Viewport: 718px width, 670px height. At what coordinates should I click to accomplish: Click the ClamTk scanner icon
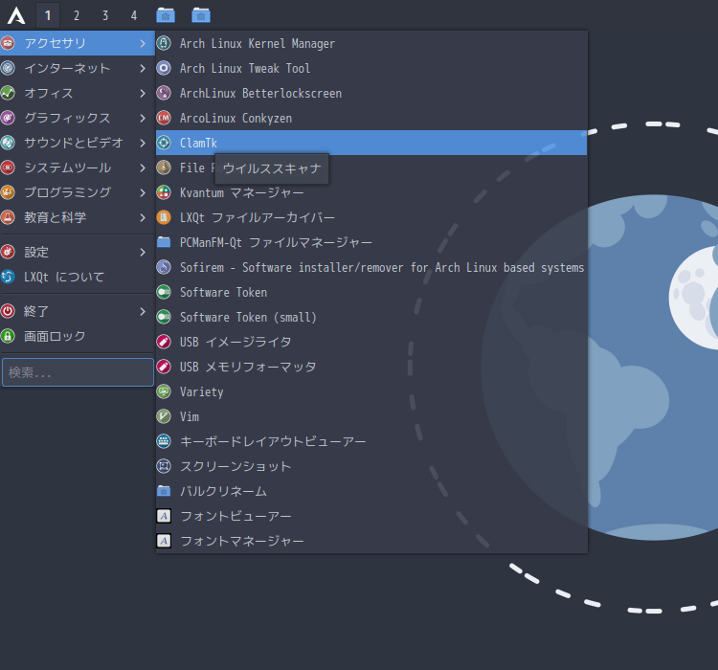(164, 143)
